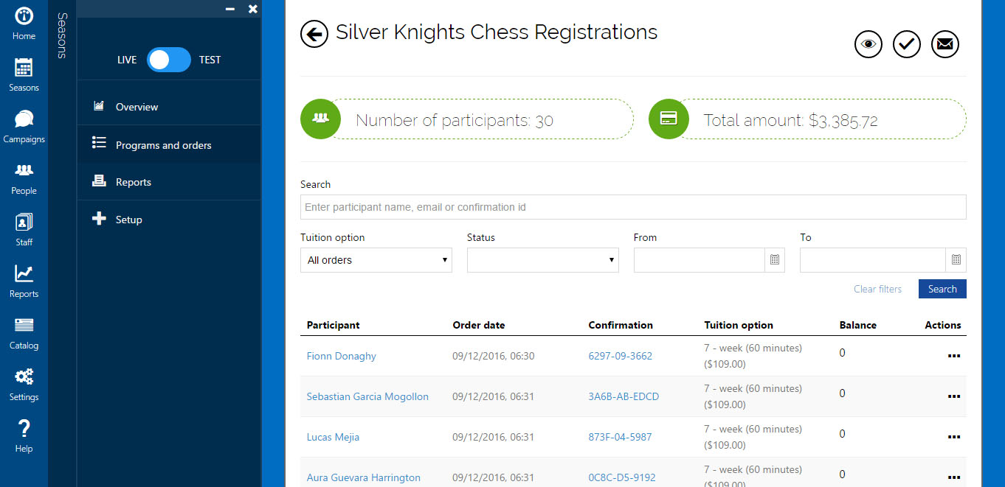The height and width of the screenshot is (487, 1005).
Task: Open People in the left sidebar
Action: (x=24, y=178)
